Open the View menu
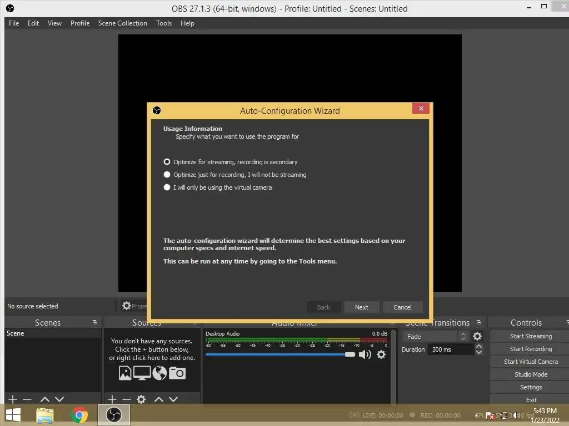The image size is (569, 426). point(54,23)
